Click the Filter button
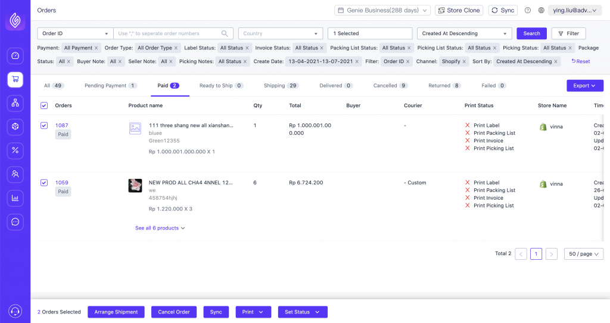This screenshot has width=610, height=323. point(568,33)
